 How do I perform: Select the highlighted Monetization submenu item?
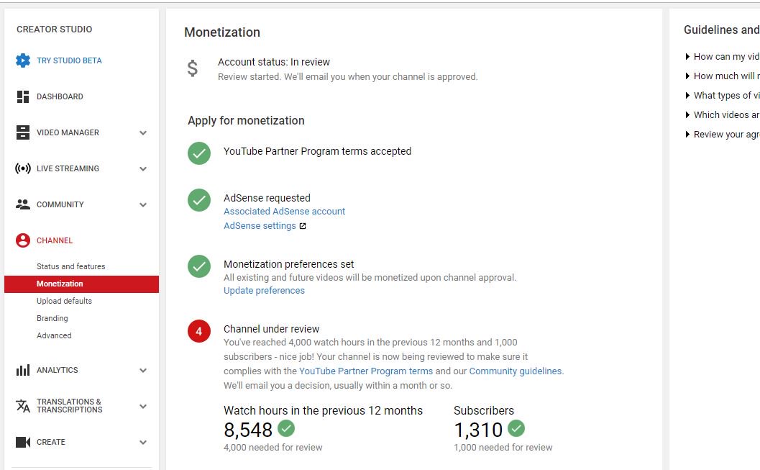pyautogui.click(x=81, y=284)
